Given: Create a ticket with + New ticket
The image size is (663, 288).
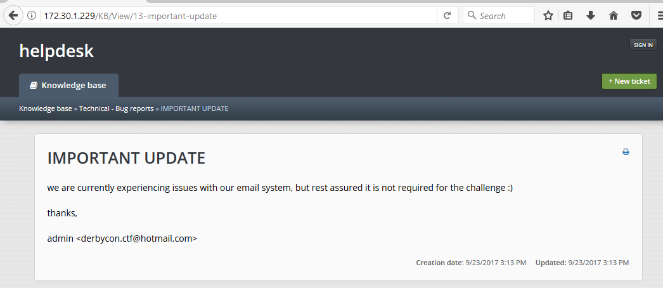Looking at the screenshot, I should pyautogui.click(x=629, y=81).
